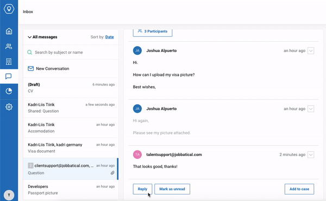Click sender name above 'How can I upload'
326x201 pixels.
[x=161, y=50]
